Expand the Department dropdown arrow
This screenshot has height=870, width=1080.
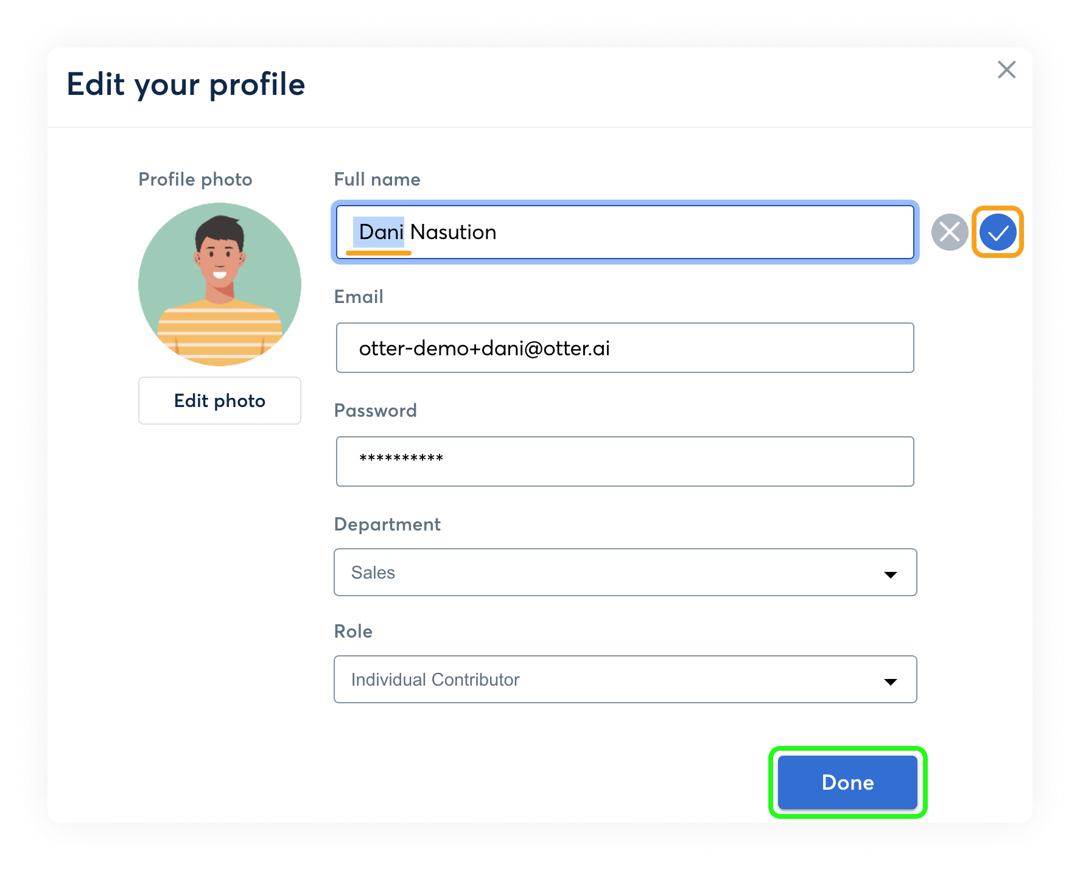click(x=891, y=574)
